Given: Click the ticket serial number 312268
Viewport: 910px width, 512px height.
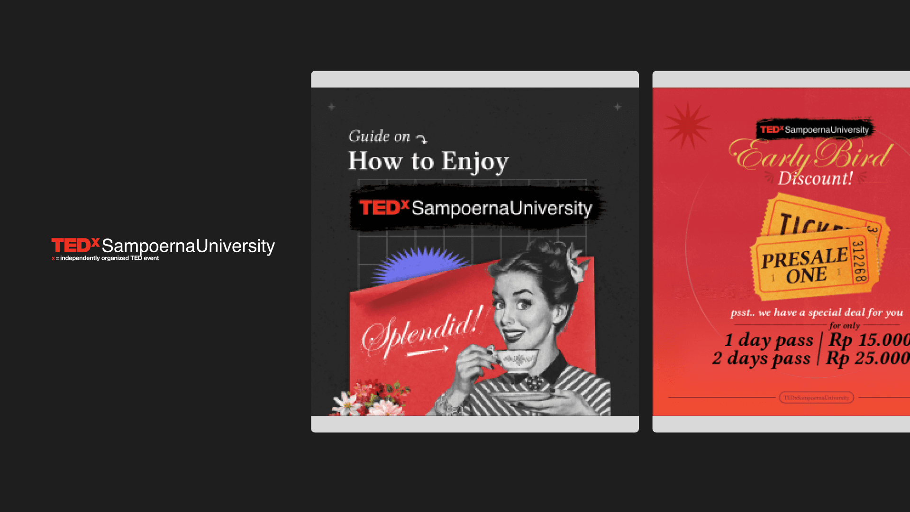Looking at the screenshot, I should pos(859,261).
